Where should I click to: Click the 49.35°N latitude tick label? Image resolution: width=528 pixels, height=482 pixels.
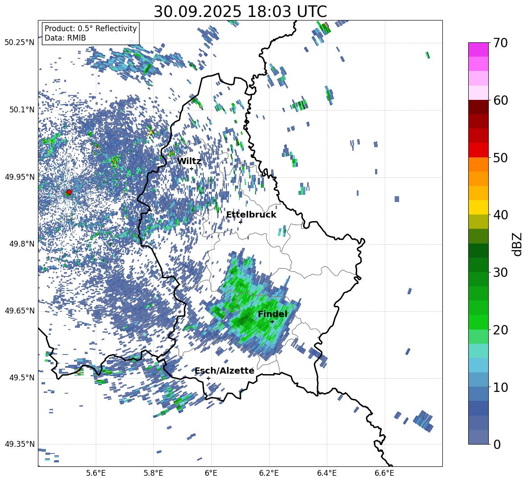(20, 444)
